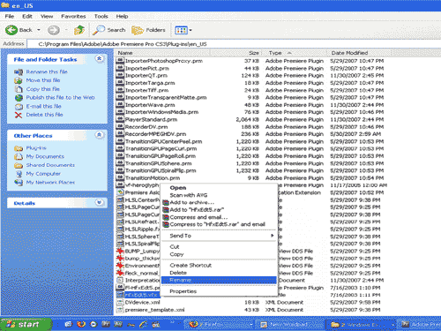Viewport: 441px width, 331px height.
Task: Click Copy this file link
Action: (43, 89)
